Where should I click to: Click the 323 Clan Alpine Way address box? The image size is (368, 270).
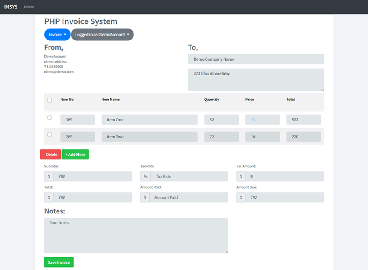[x=256, y=80]
